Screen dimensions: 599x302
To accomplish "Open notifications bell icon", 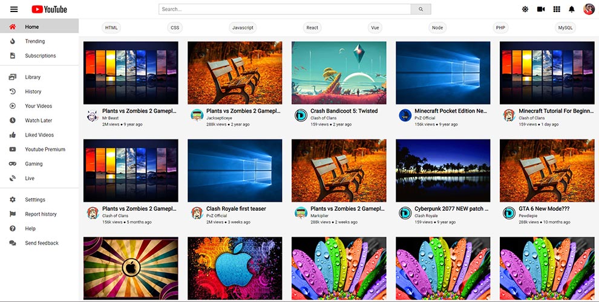I will pyautogui.click(x=572, y=9).
